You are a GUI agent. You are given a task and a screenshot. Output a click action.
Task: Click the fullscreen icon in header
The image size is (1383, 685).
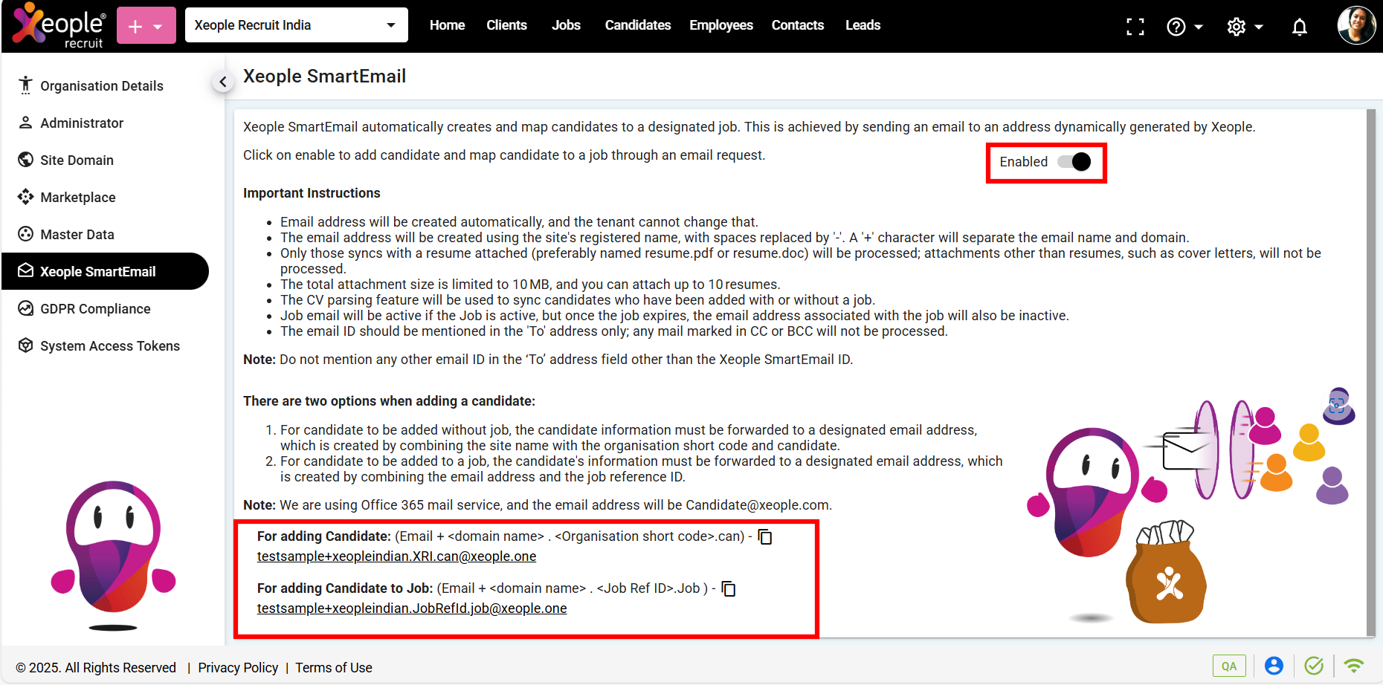(1135, 27)
